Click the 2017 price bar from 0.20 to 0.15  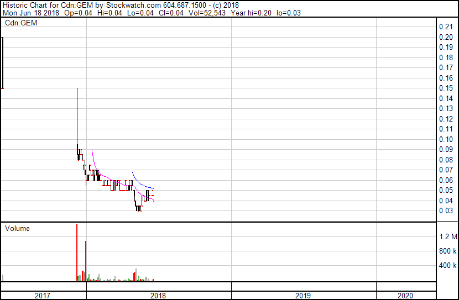coord(3,62)
